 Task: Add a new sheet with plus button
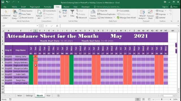coord(59,96)
